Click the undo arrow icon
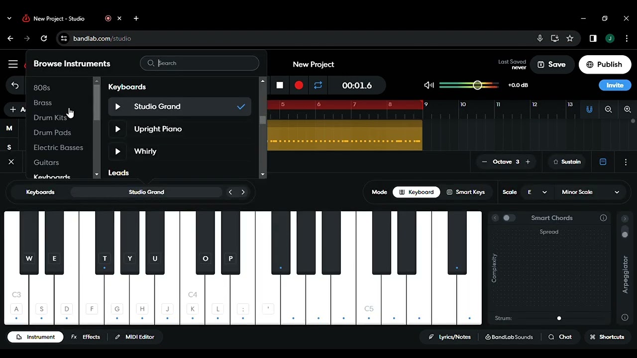The height and width of the screenshot is (358, 637). [x=15, y=86]
